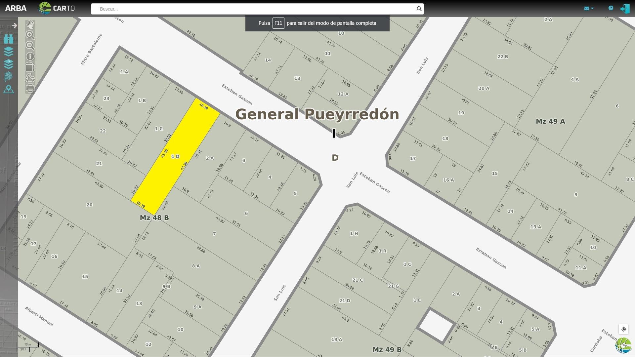Open the layers panel

9,52
